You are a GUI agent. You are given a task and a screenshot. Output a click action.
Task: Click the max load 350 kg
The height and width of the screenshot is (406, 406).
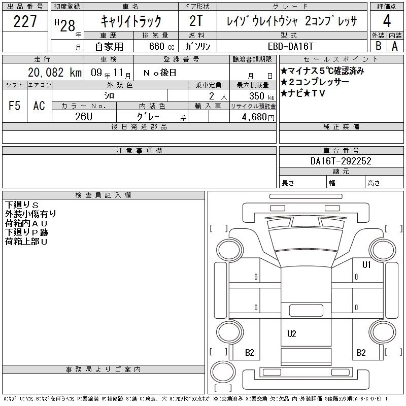261,96
